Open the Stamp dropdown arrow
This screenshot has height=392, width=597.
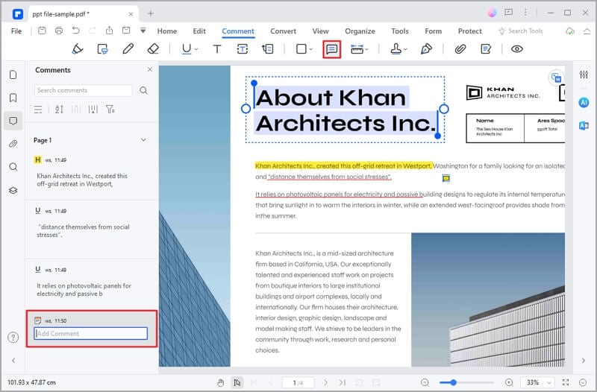406,49
